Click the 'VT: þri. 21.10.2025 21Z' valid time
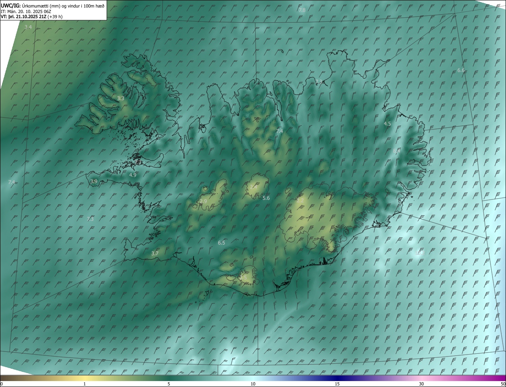This screenshot has height=387, width=506. click(23, 17)
